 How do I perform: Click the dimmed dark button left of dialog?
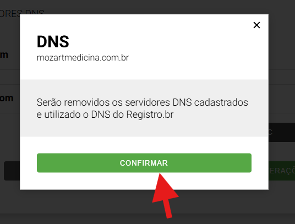click(x=12, y=171)
